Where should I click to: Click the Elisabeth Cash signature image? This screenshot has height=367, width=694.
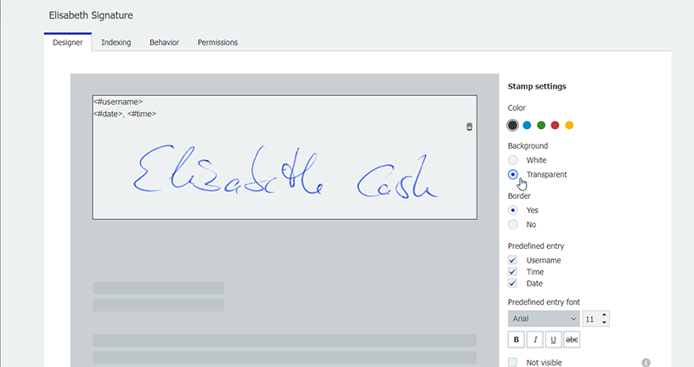click(285, 172)
